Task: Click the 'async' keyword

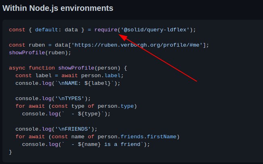Action: [17, 68]
